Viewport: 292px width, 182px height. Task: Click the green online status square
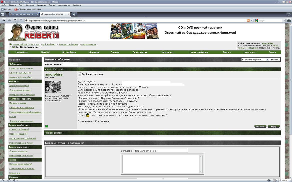[x=46, y=126]
